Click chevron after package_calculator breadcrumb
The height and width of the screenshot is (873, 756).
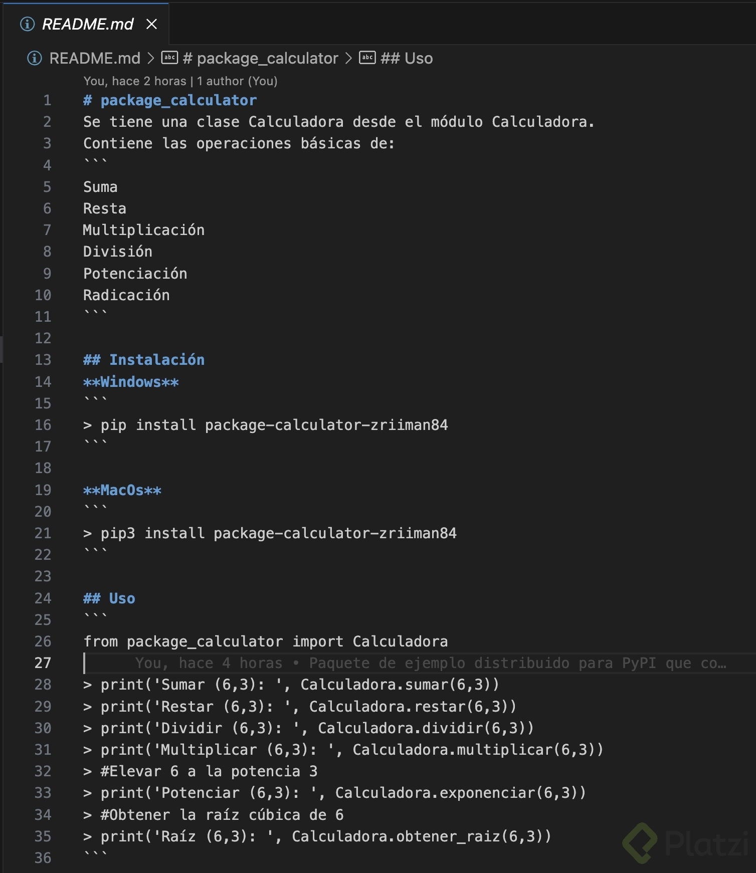click(348, 58)
